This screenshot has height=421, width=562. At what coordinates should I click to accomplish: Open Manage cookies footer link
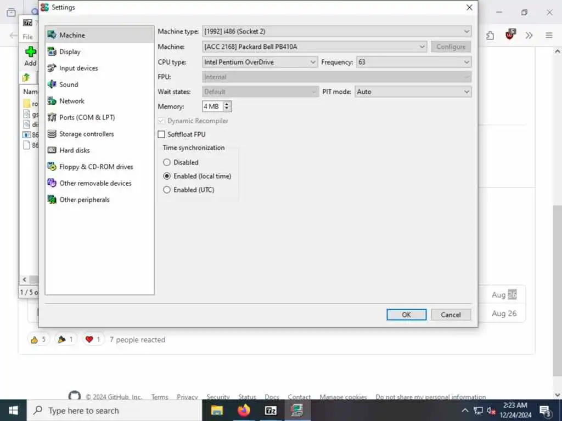coord(343,397)
